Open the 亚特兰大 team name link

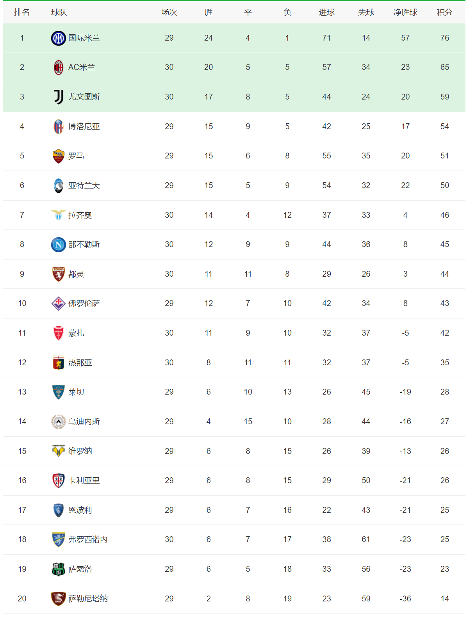point(84,185)
